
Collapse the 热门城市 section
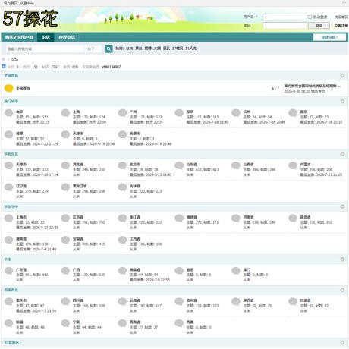[342, 101]
